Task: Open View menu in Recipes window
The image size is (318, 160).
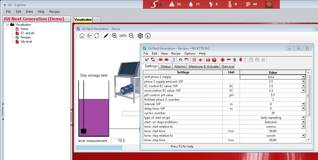Action: (x=164, y=54)
